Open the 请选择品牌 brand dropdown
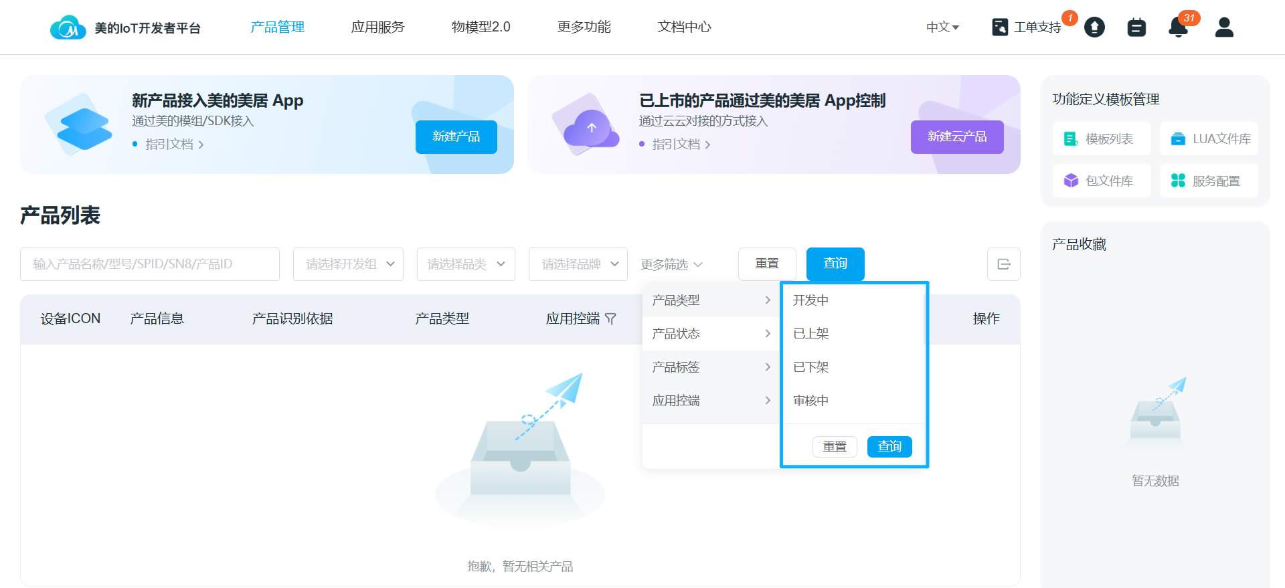 pyautogui.click(x=578, y=264)
